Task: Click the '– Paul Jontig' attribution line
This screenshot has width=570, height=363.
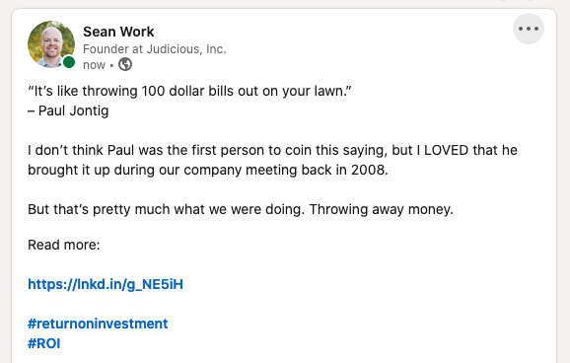Action: click(x=68, y=110)
